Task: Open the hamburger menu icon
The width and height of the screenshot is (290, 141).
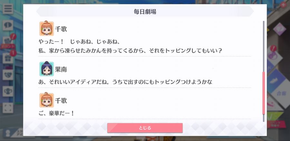Action: point(8,9)
